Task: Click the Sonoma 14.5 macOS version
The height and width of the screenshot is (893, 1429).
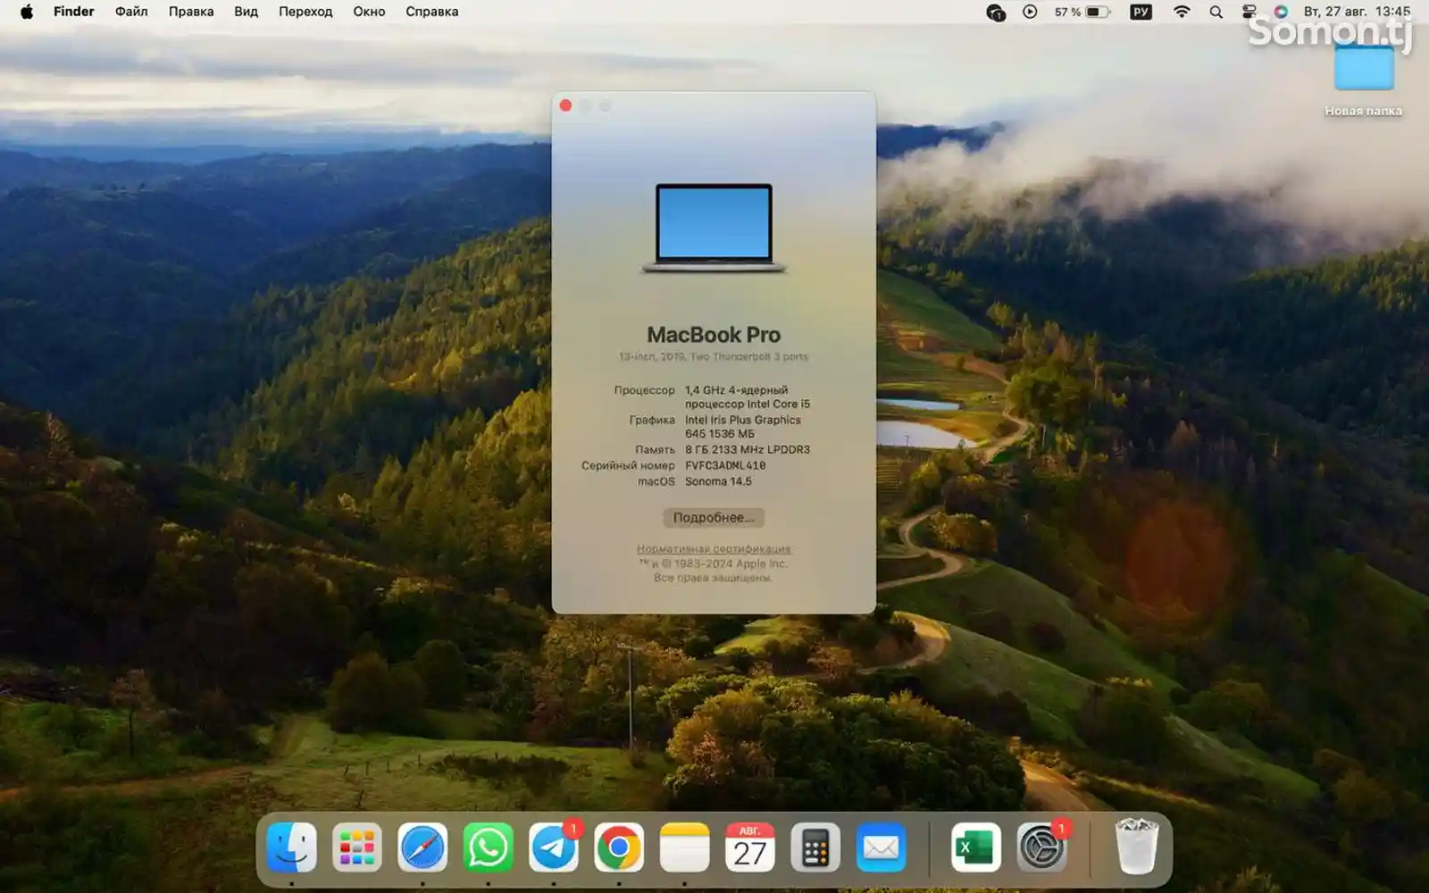Action: click(718, 481)
